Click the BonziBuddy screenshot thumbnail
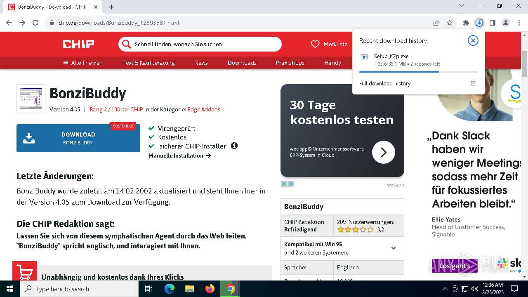The height and width of the screenshot is (297, 528). 31,99
